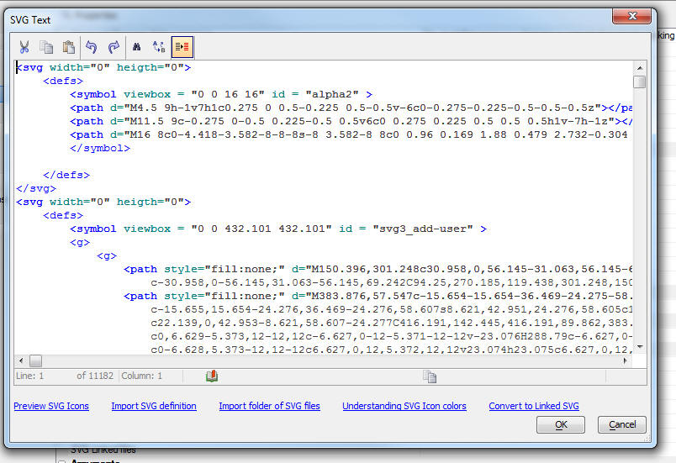Open Import SVG definition link
Image resolution: width=676 pixels, height=463 pixels.
154,406
